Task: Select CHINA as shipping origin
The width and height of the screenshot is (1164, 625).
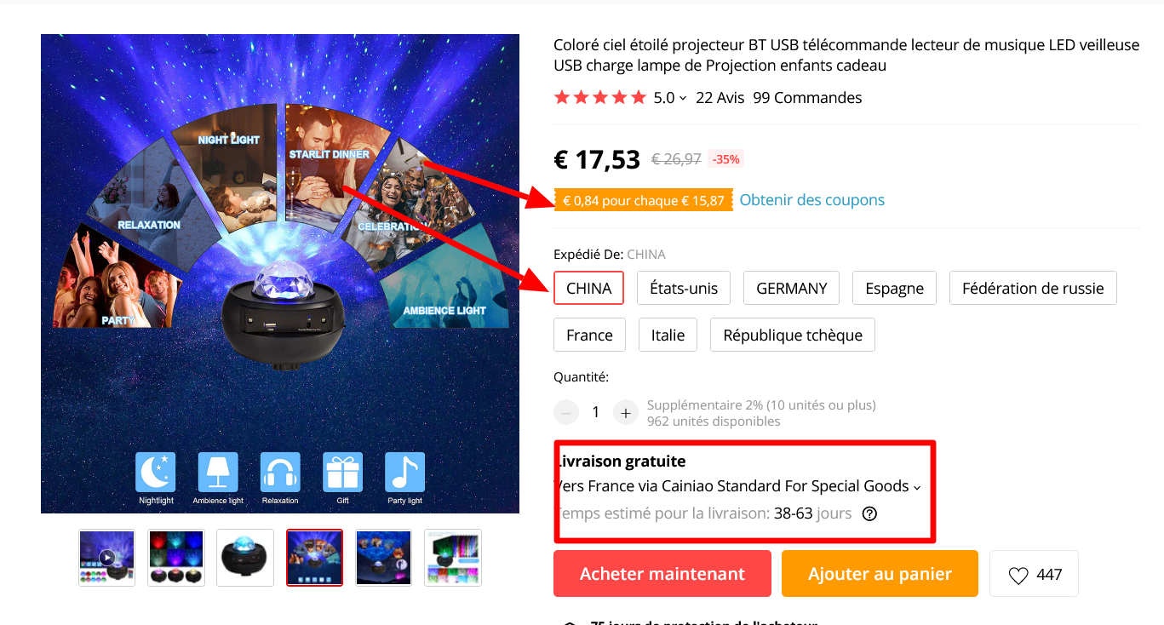Action: (589, 288)
